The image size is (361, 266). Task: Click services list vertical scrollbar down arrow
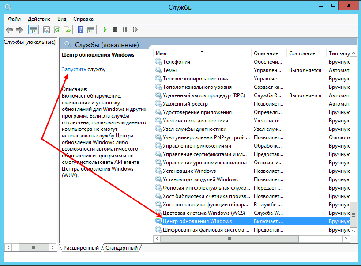[x=353, y=231]
